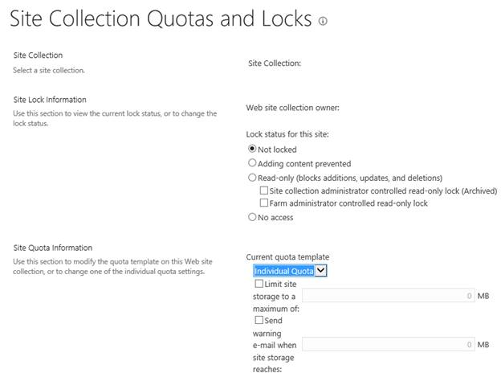Image resolution: width=501 pixels, height=377 pixels.
Task: Enable Farm administrator controlled read-only lock
Action: click(x=264, y=203)
